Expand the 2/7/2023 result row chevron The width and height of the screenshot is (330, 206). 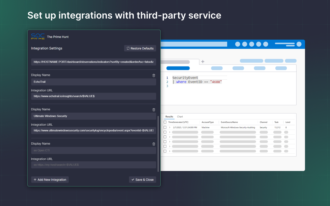(170, 127)
